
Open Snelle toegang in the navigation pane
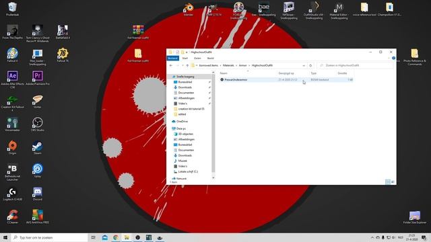coord(185,77)
